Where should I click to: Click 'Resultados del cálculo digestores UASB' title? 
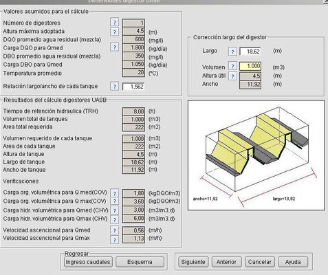pos(55,100)
